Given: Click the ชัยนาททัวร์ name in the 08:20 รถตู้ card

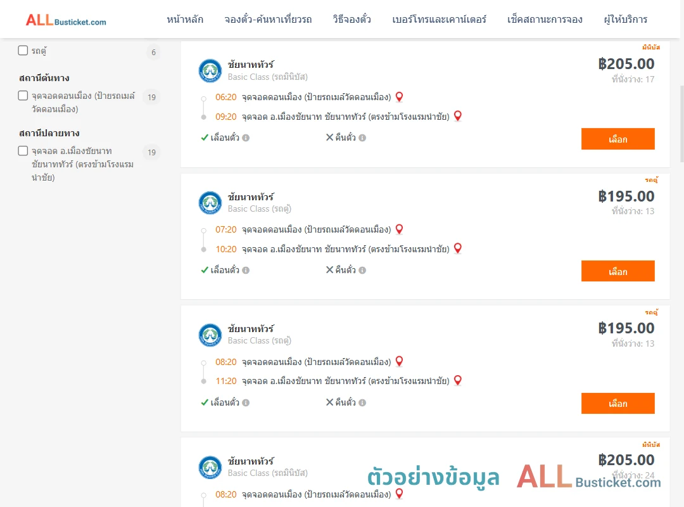Looking at the screenshot, I should [x=251, y=329].
